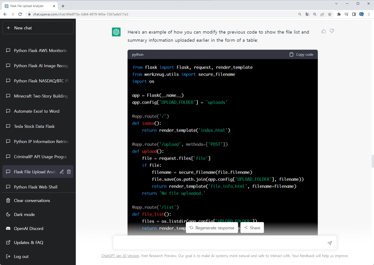Image resolution: width=374 pixels, height=265 pixels.
Task: Rename the Flask File Upload chat with pencil icon
Action: [x=62, y=172]
